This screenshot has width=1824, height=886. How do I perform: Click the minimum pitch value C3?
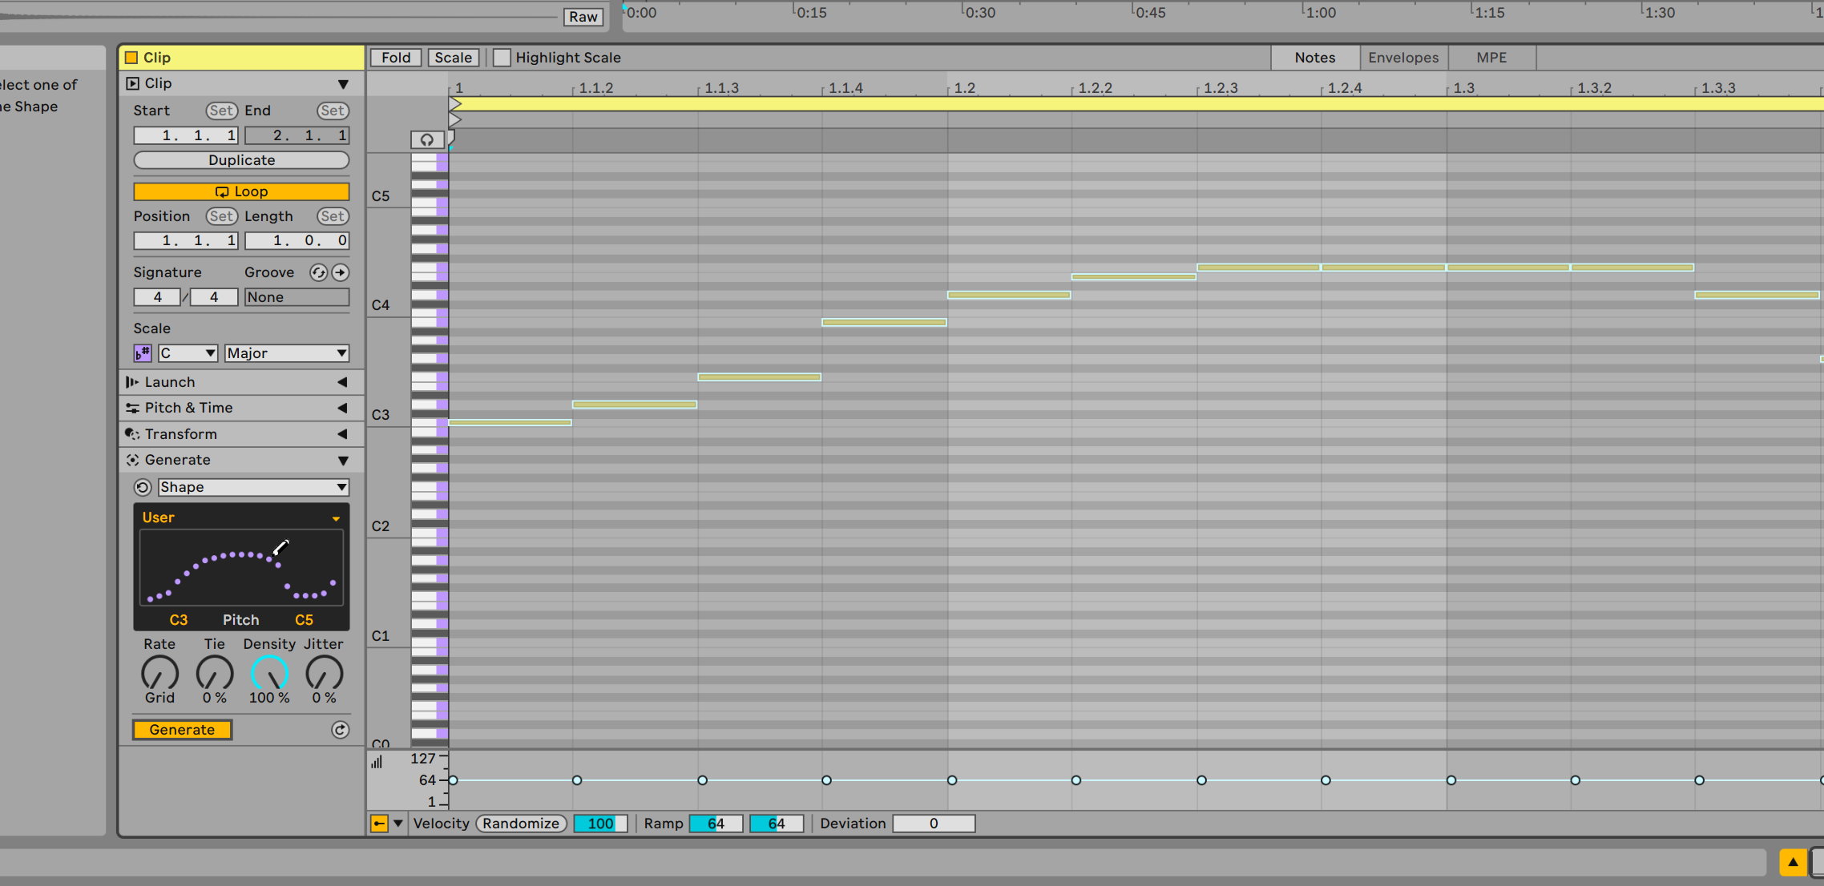pos(179,620)
